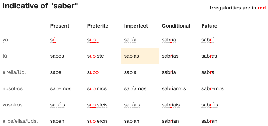268x126 pixels.
Task: Click the conditional form "sabríamos"
Action: (x=174, y=89)
